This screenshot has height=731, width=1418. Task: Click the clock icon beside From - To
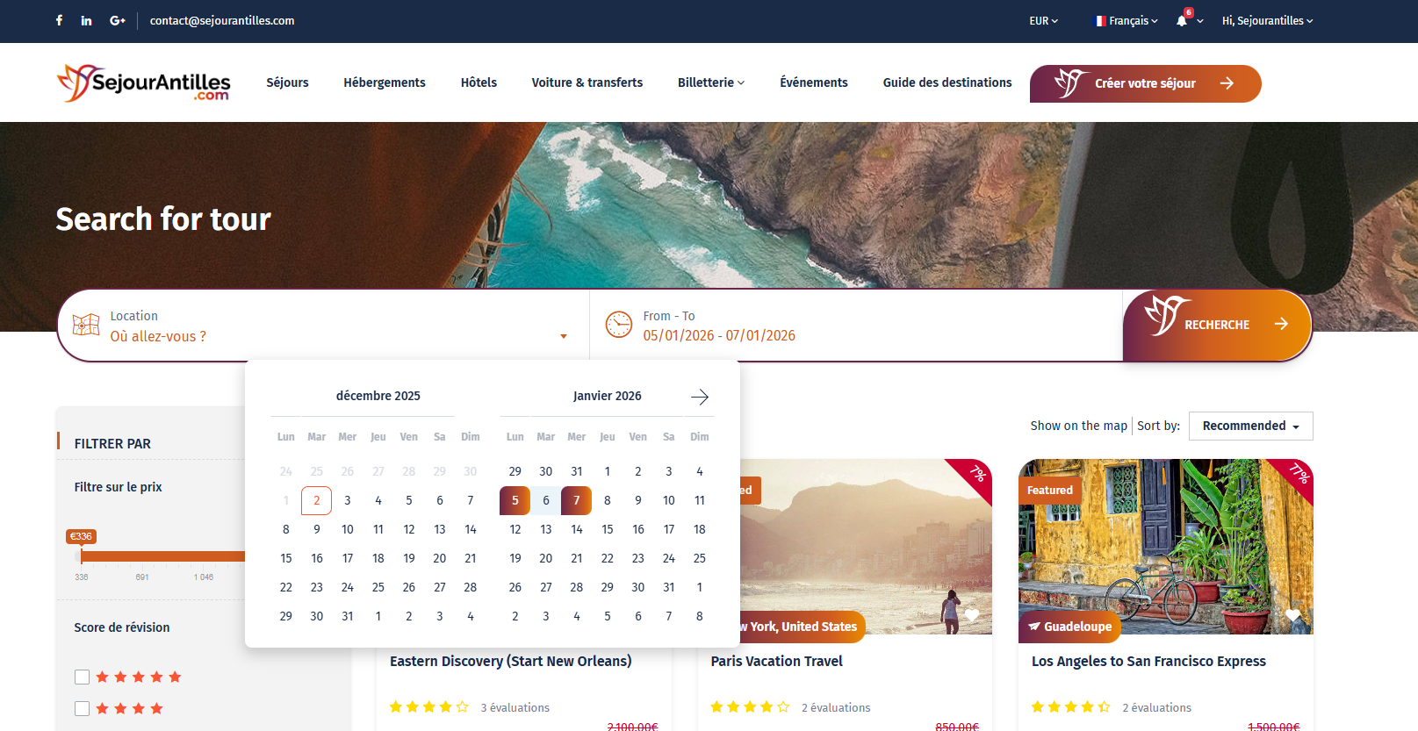tap(619, 324)
